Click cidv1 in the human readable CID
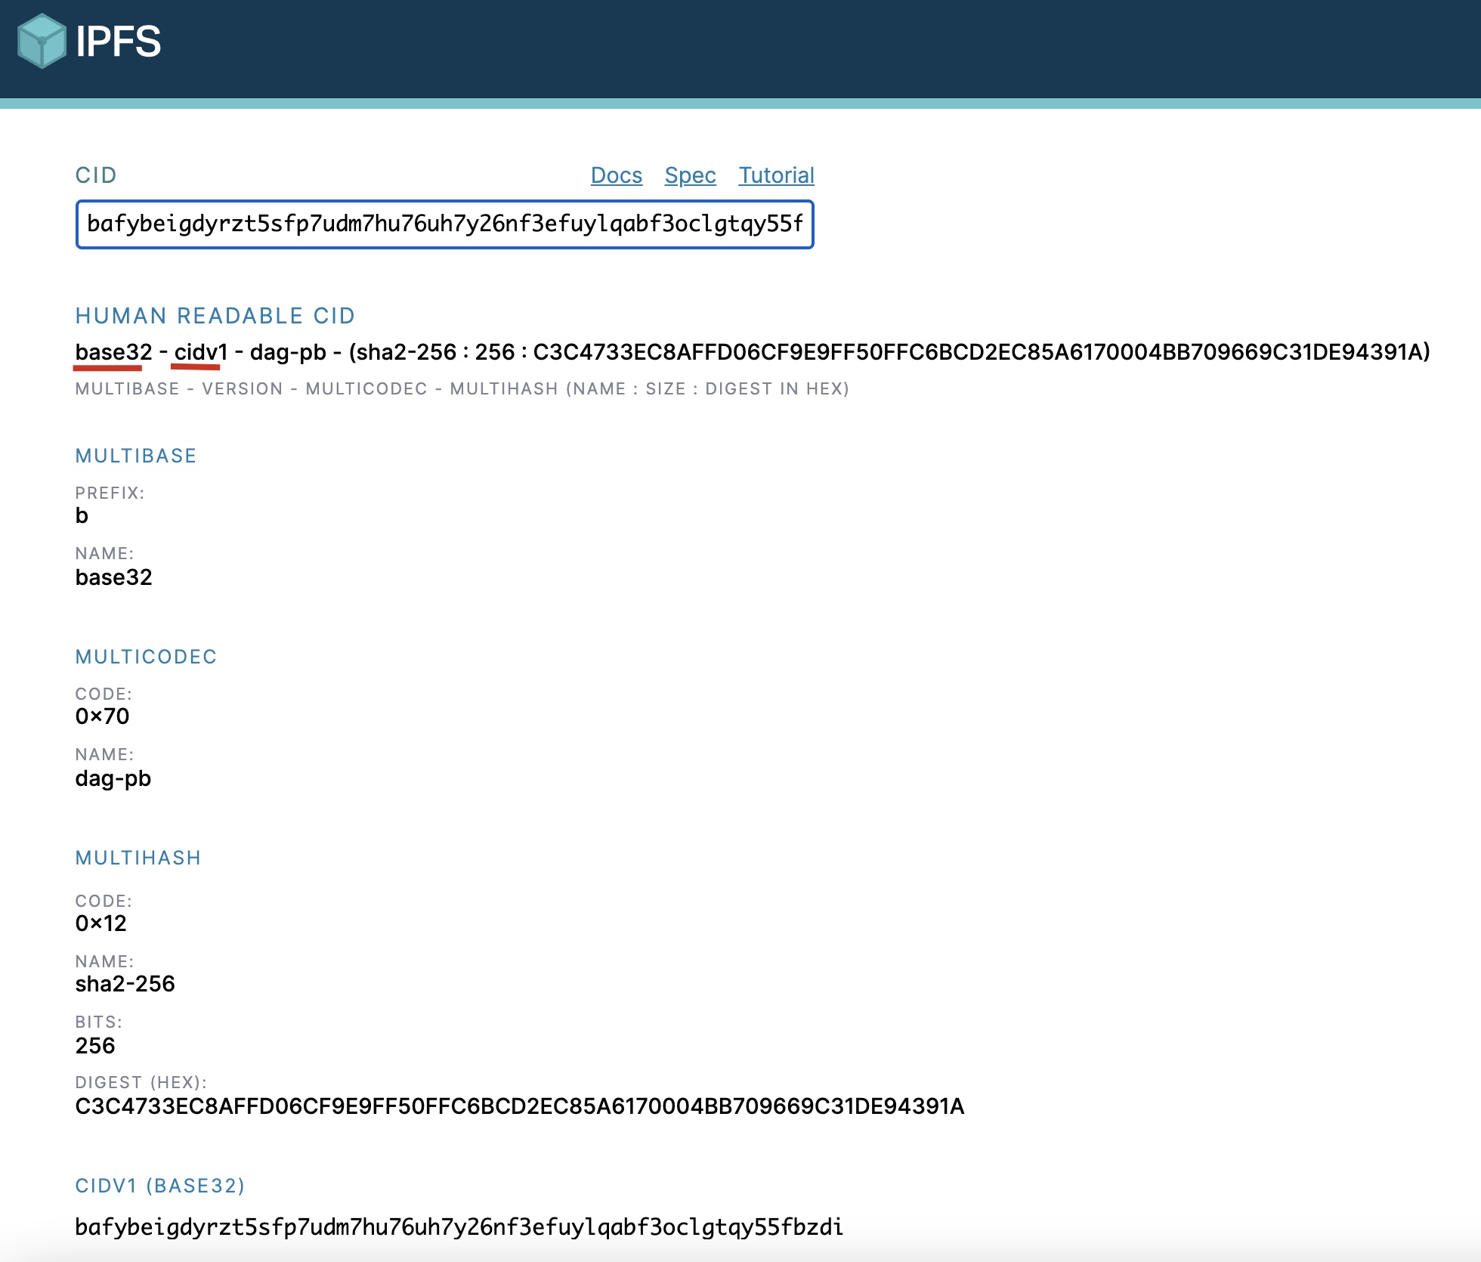 (x=200, y=352)
